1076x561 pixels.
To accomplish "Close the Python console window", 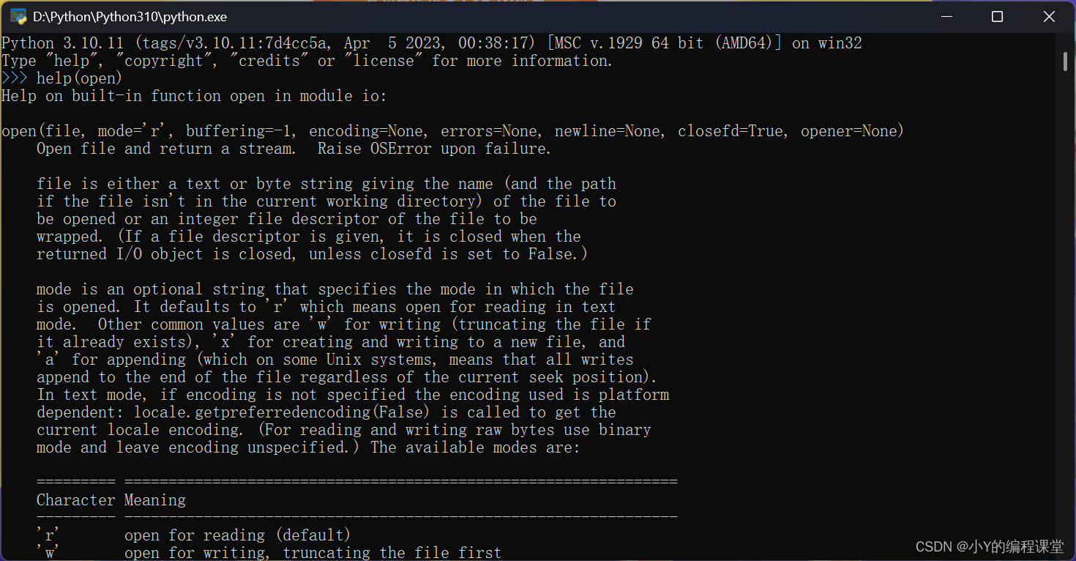I will (x=1048, y=16).
